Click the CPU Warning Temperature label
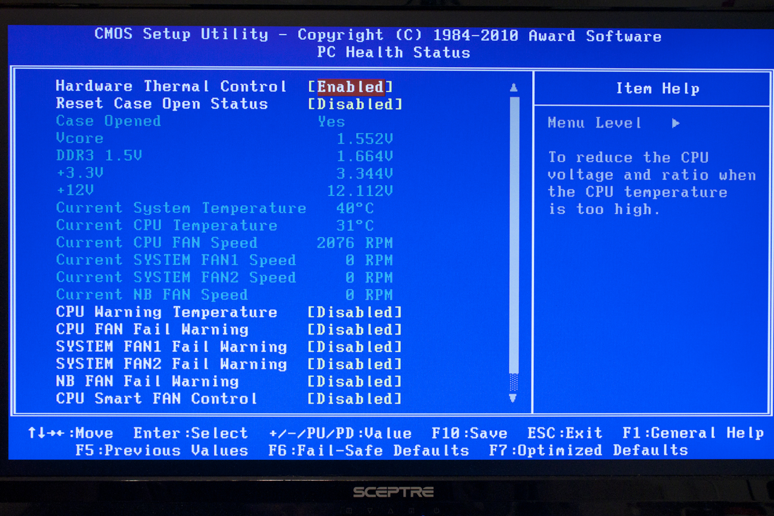Image resolution: width=774 pixels, height=516 pixels. tap(166, 312)
